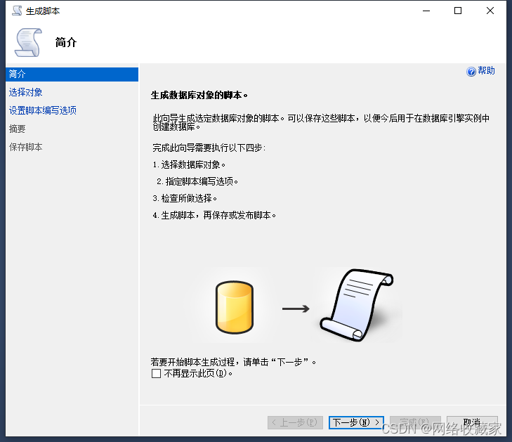Click the 生成脚本 window title text
The width and height of the screenshot is (512, 442).
43,11
